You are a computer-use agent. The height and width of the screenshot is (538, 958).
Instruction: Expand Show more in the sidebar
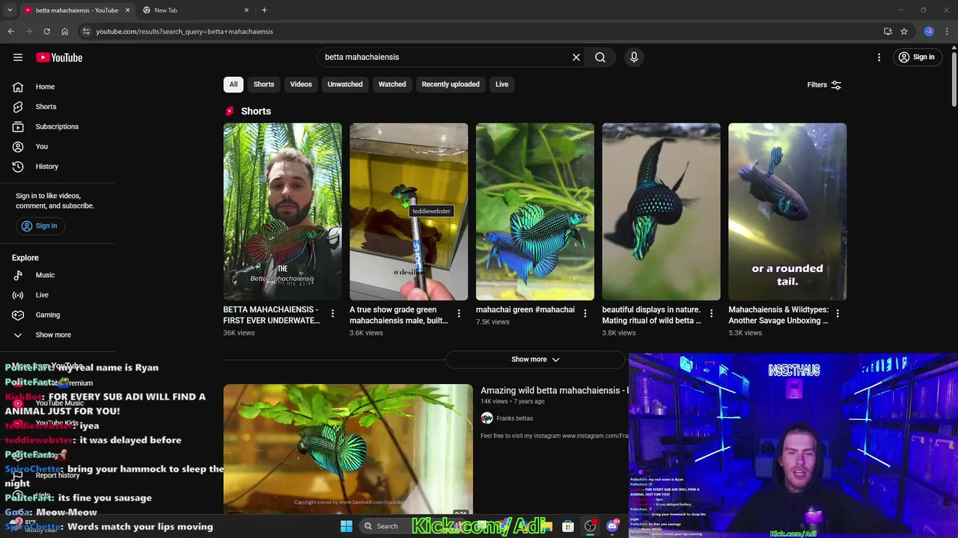tap(53, 335)
